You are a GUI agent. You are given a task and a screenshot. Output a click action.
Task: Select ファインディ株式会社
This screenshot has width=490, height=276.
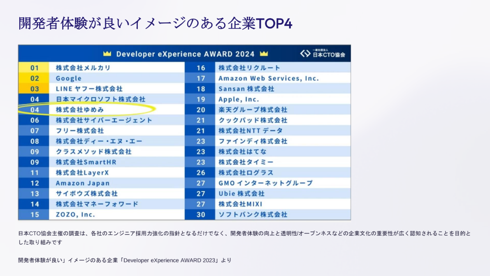pos(253,141)
